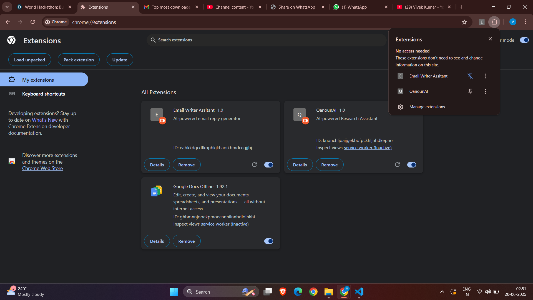Disable the Google Docs Offline toggle
The width and height of the screenshot is (533, 300).
pyautogui.click(x=268, y=241)
